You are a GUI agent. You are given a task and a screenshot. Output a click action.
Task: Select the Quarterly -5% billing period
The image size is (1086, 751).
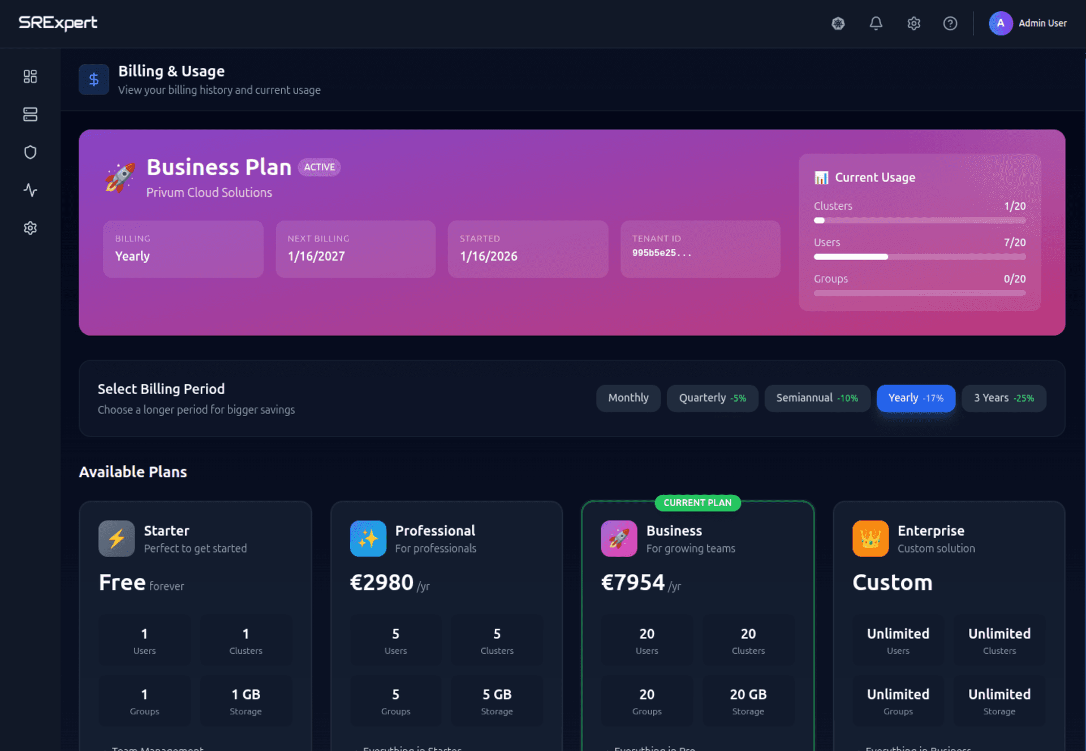coord(712,398)
